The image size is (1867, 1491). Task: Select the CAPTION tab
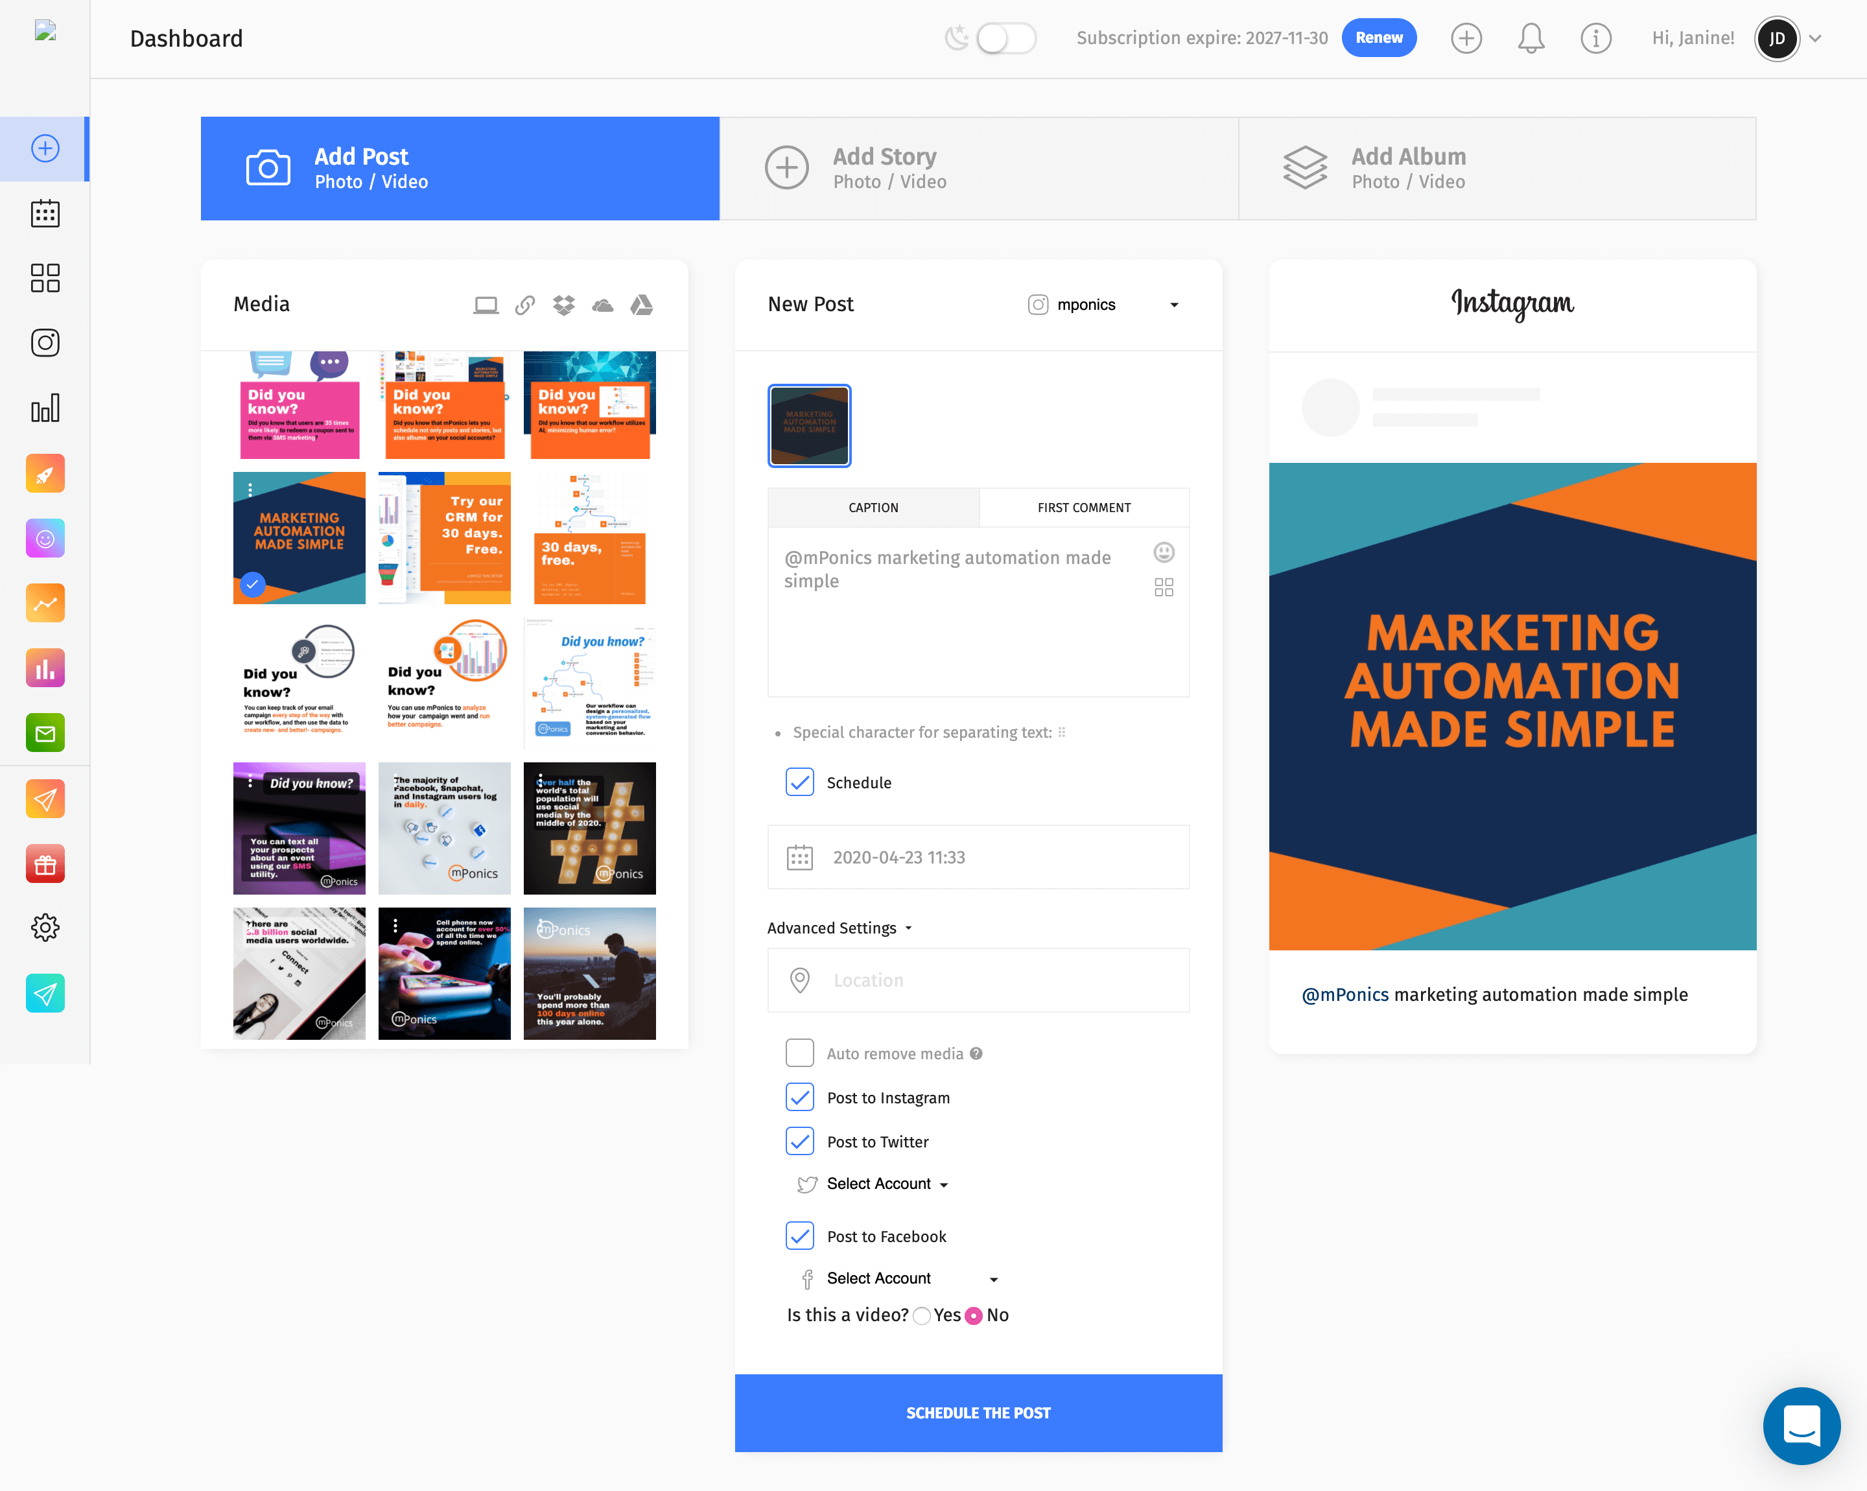pyautogui.click(x=873, y=508)
